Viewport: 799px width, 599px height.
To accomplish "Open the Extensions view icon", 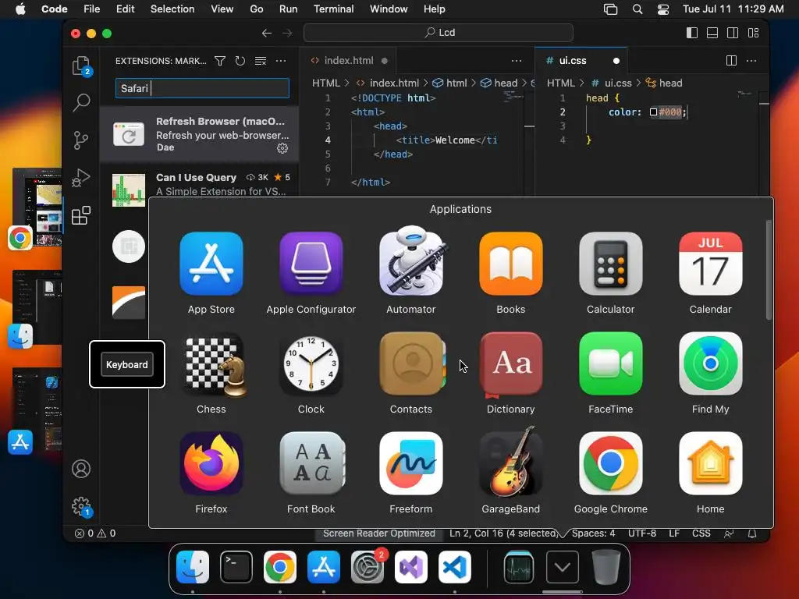I will click(x=80, y=215).
